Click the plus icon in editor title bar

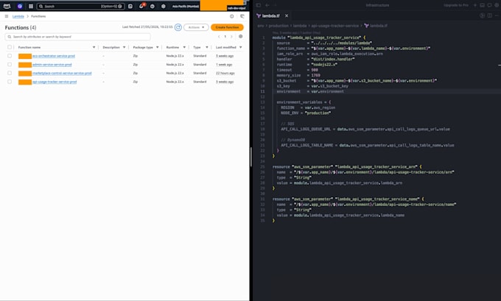[475, 5]
